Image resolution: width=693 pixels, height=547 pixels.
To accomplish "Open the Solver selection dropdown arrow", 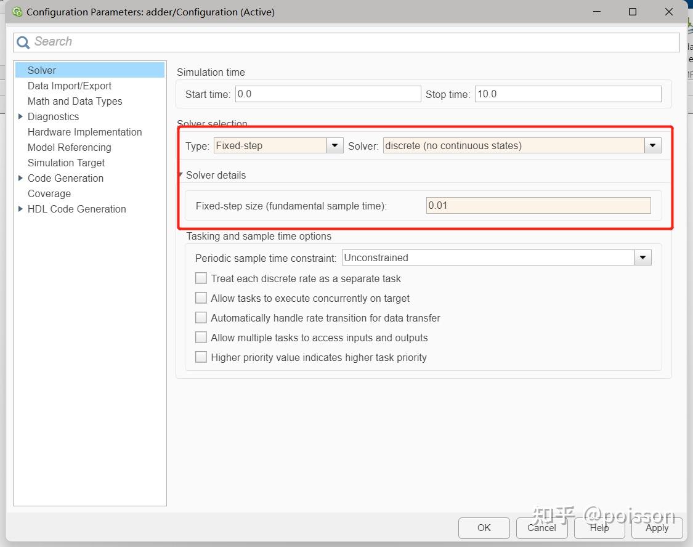I will [652, 146].
